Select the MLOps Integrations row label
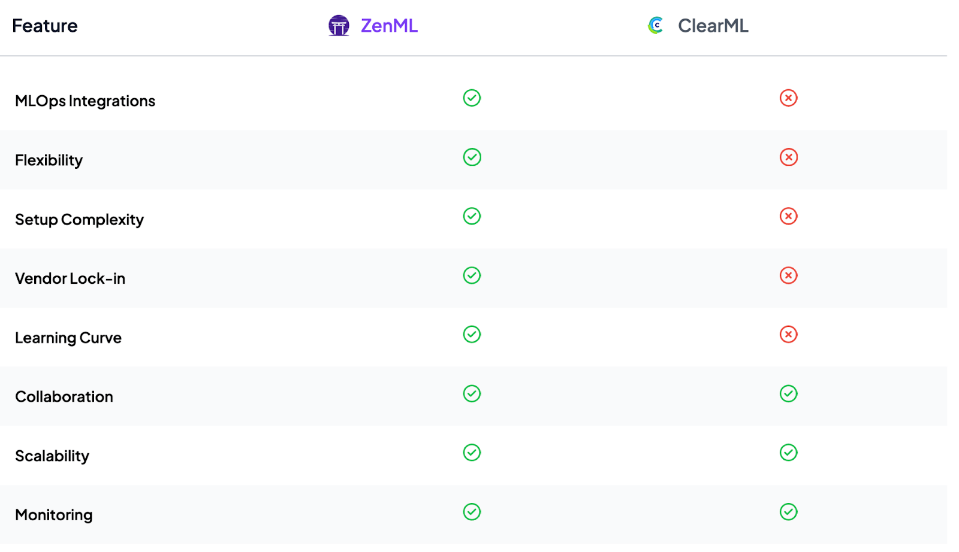The image size is (959, 552). coord(85,101)
